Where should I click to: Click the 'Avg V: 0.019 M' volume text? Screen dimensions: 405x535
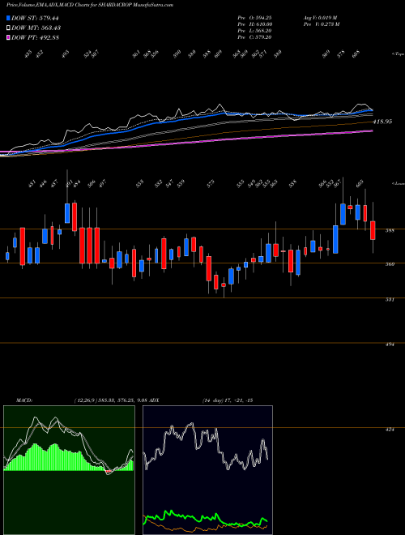(x=320, y=18)
